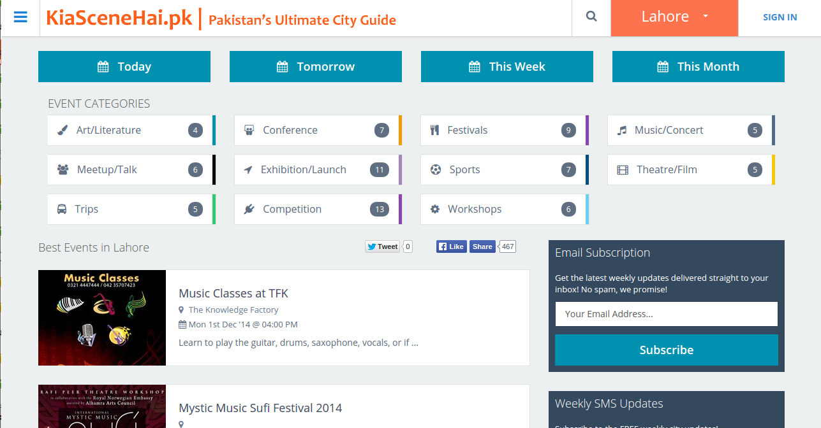Image resolution: width=821 pixels, height=428 pixels.
Task: Open the hamburger menu icon
Action: coord(20,17)
